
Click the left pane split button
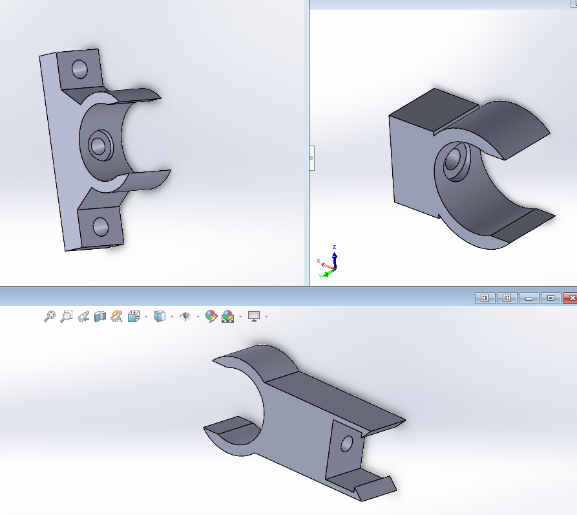coord(485,298)
